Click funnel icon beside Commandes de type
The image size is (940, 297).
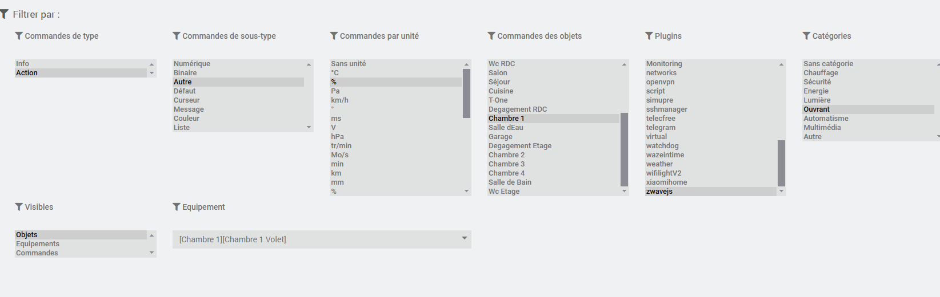tap(19, 36)
